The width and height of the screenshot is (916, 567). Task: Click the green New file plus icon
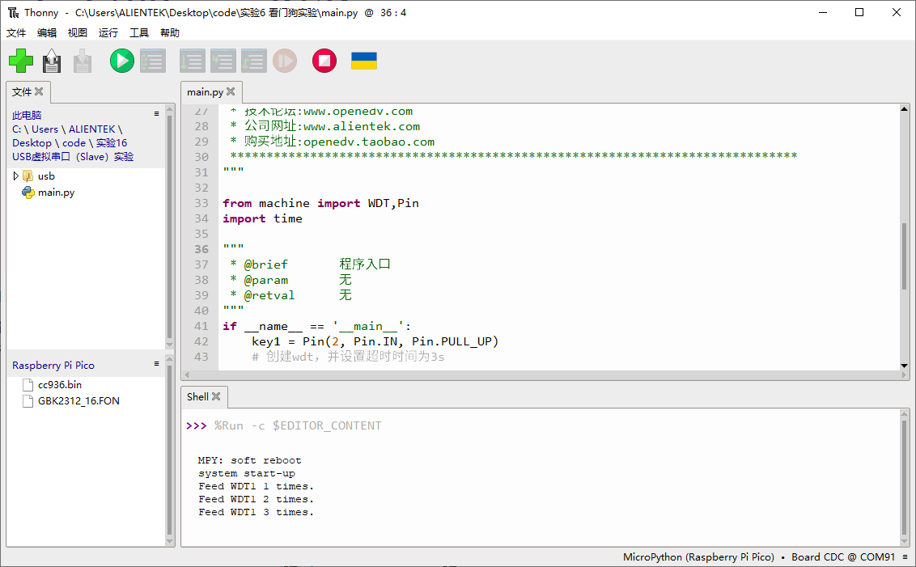[21, 61]
